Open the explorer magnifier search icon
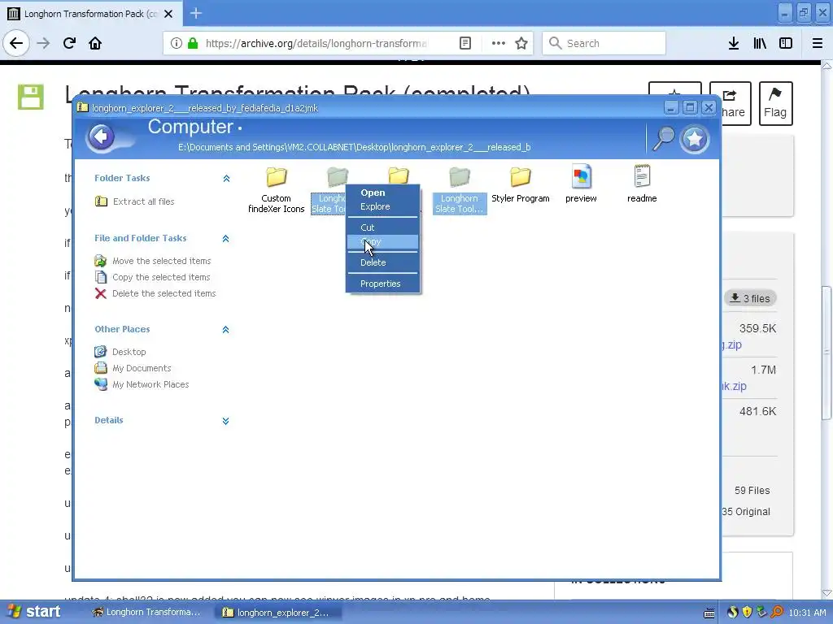The height and width of the screenshot is (624, 833). [x=663, y=138]
